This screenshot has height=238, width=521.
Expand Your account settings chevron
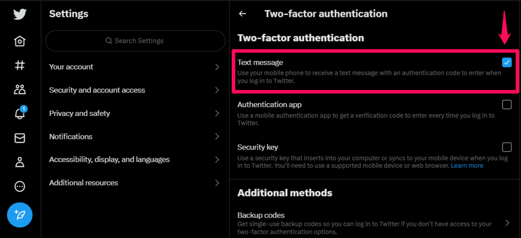(x=217, y=67)
